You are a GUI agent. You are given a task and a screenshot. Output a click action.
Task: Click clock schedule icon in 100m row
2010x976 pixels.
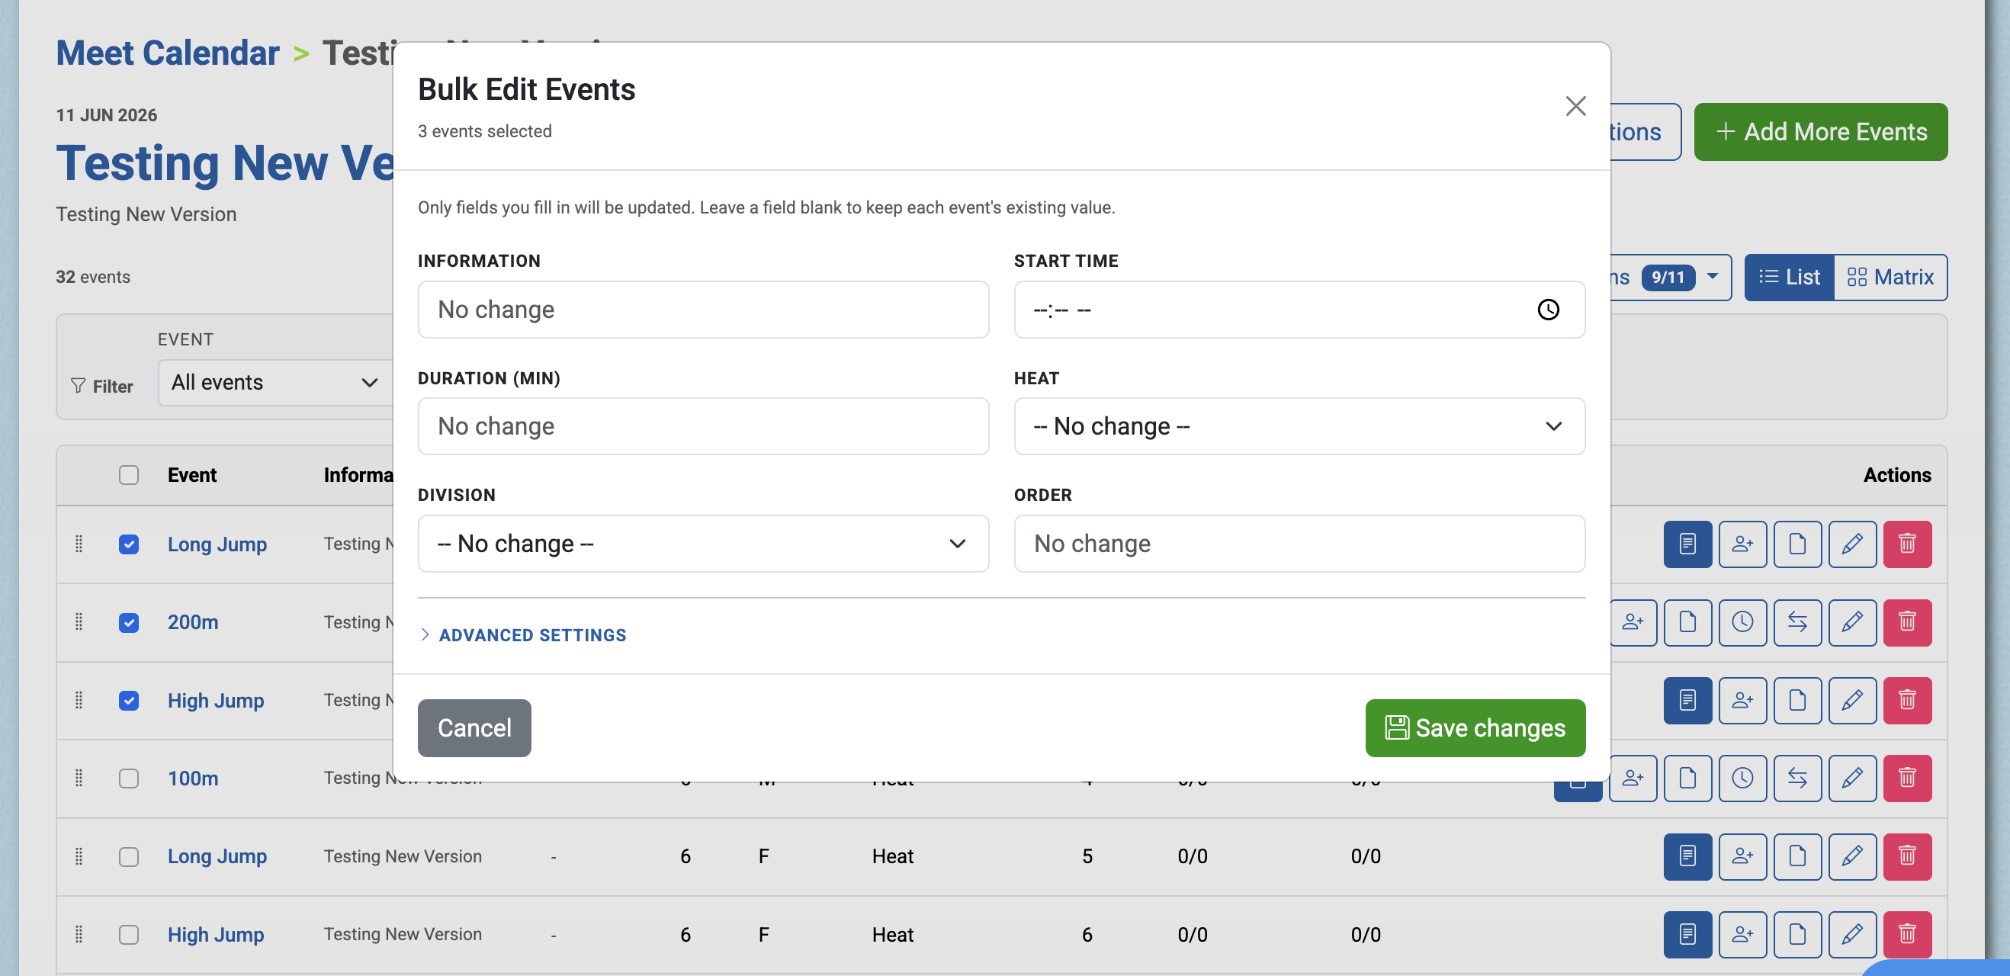coord(1742,778)
